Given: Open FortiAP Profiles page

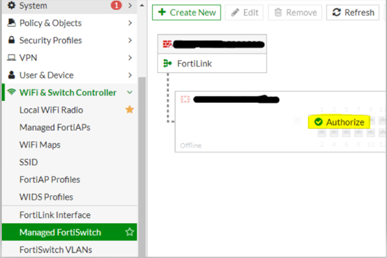Looking at the screenshot, I should (69, 179).
